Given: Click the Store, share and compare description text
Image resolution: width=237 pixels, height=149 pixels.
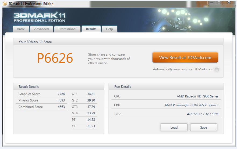Looking at the screenshot, I should coord(109,59).
